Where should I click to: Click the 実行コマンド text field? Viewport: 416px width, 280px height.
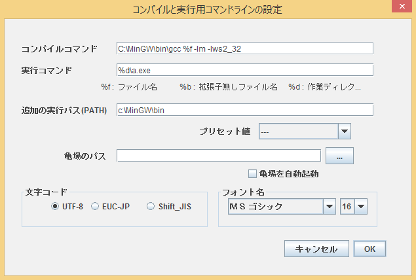click(244, 69)
